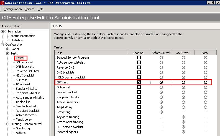Screen dimensions: 220x136
Task: Collapse the Information tree node
Action: click(x=2, y=31)
